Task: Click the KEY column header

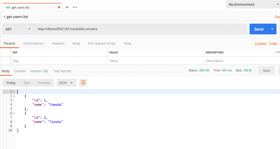Action: tap(15, 52)
